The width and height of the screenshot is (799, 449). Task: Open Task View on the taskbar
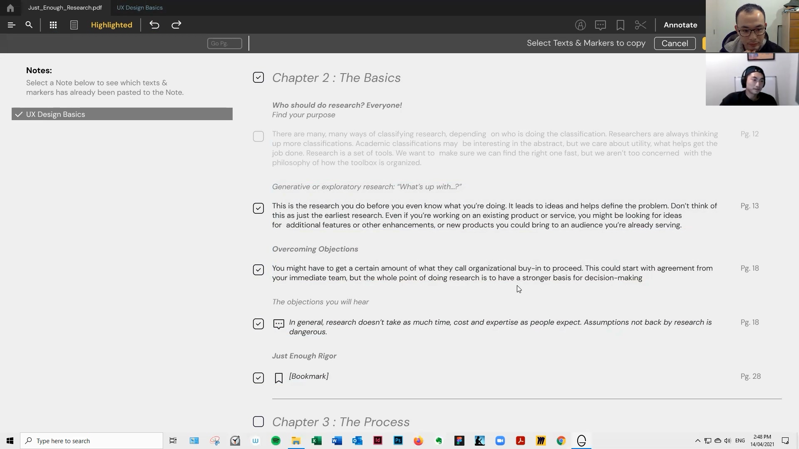[173, 441]
